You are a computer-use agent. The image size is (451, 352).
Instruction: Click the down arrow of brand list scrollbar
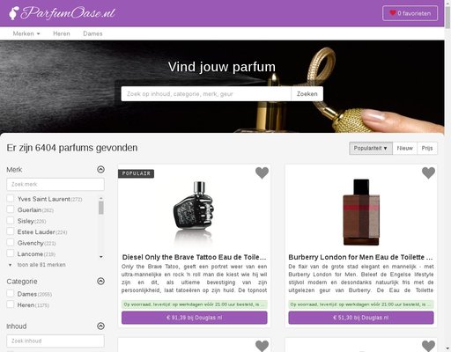pos(101,257)
